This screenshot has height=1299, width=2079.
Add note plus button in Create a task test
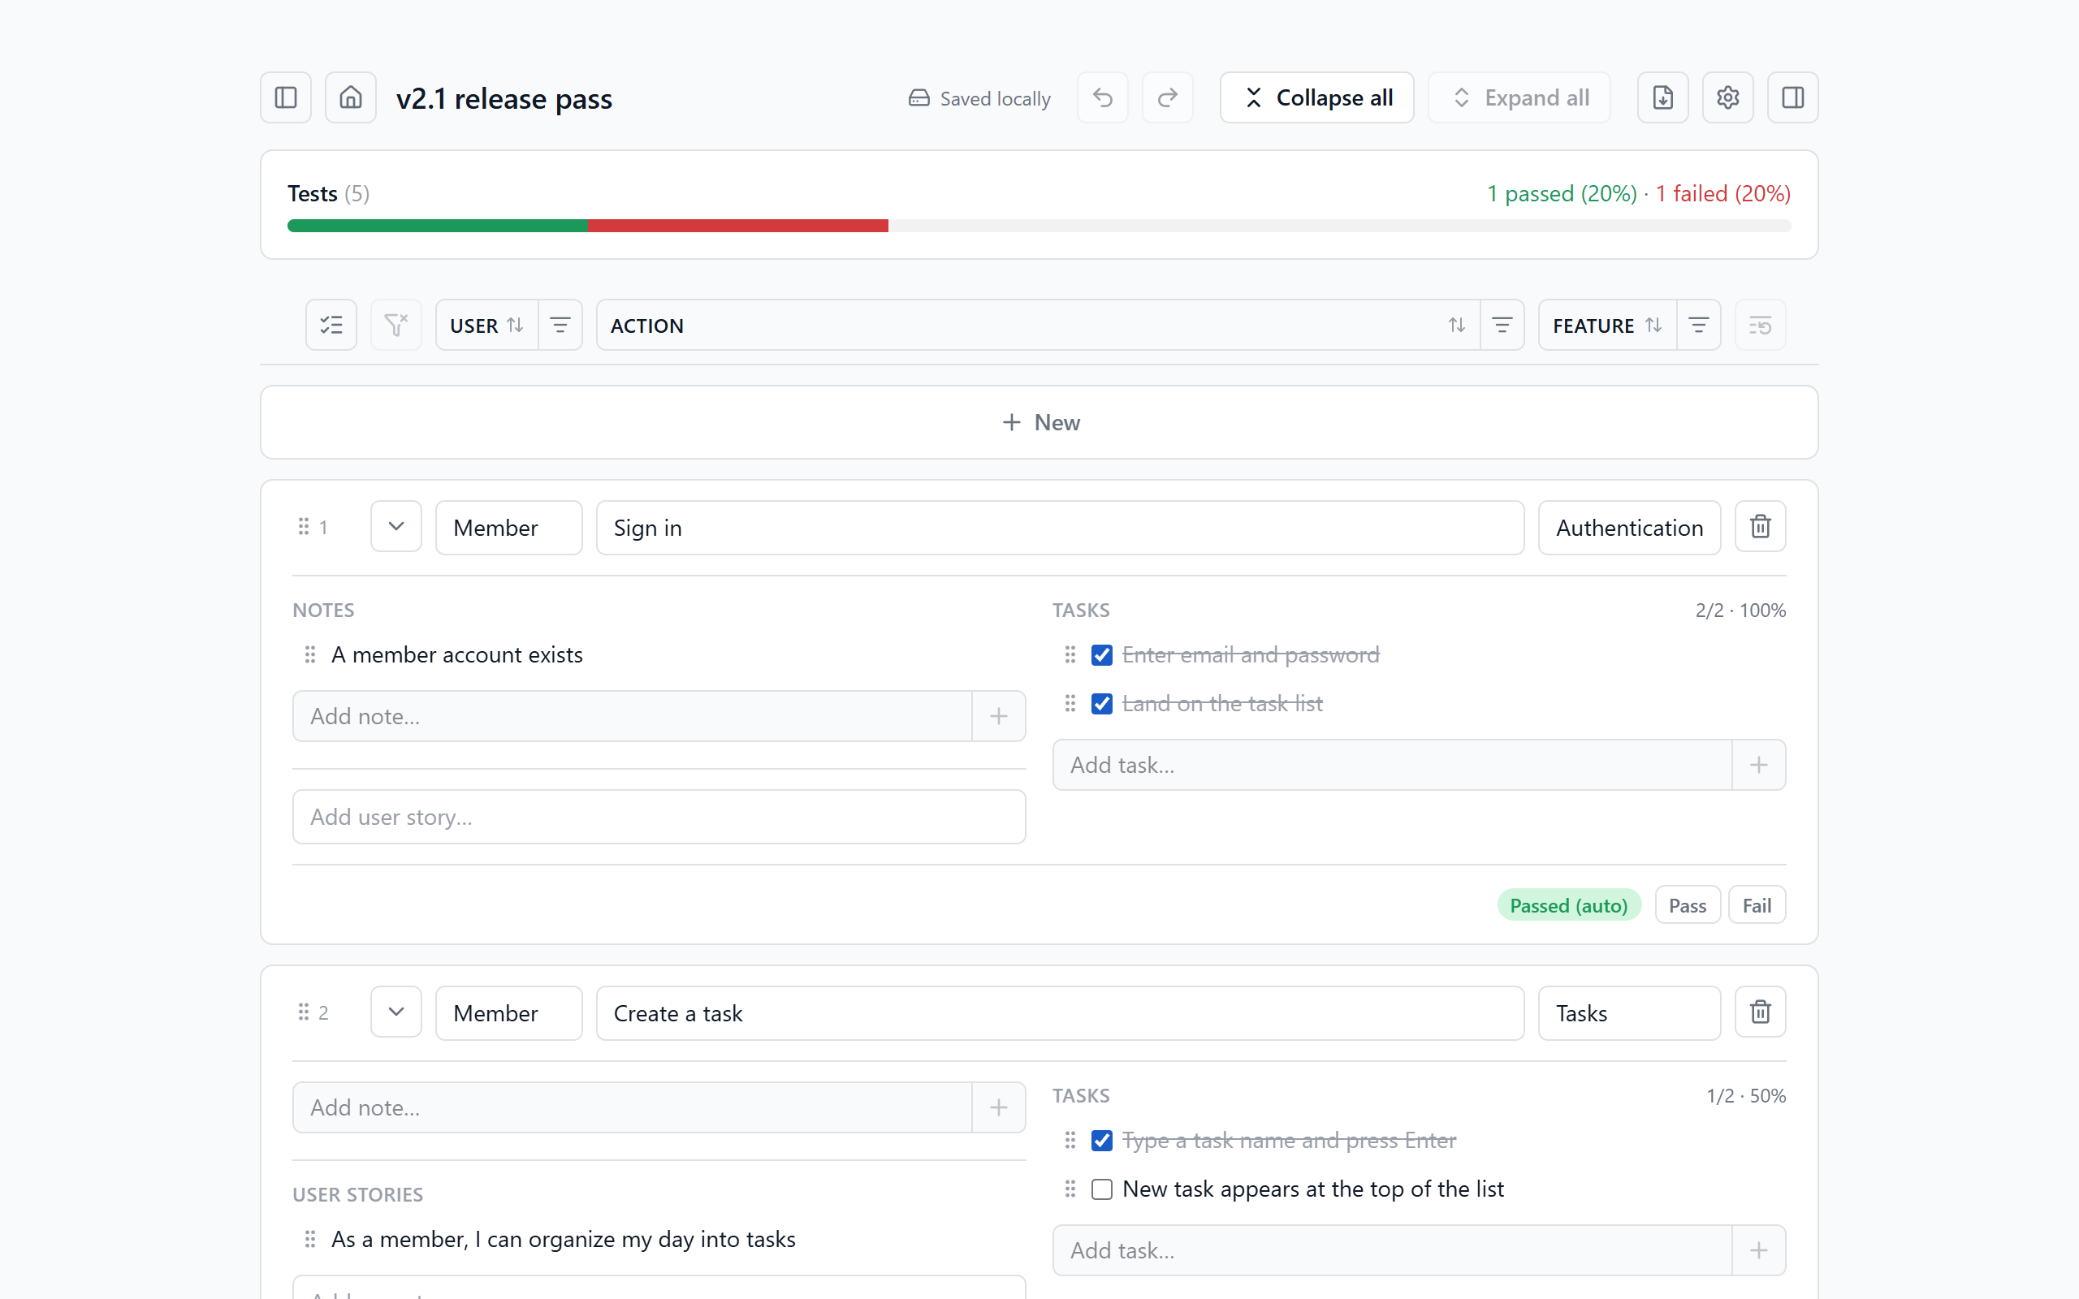click(x=998, y=1107)
